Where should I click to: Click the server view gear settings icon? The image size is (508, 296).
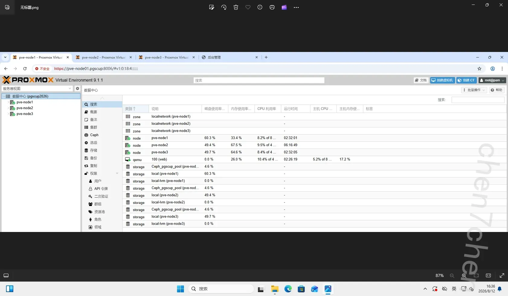[x=78, y=88]
